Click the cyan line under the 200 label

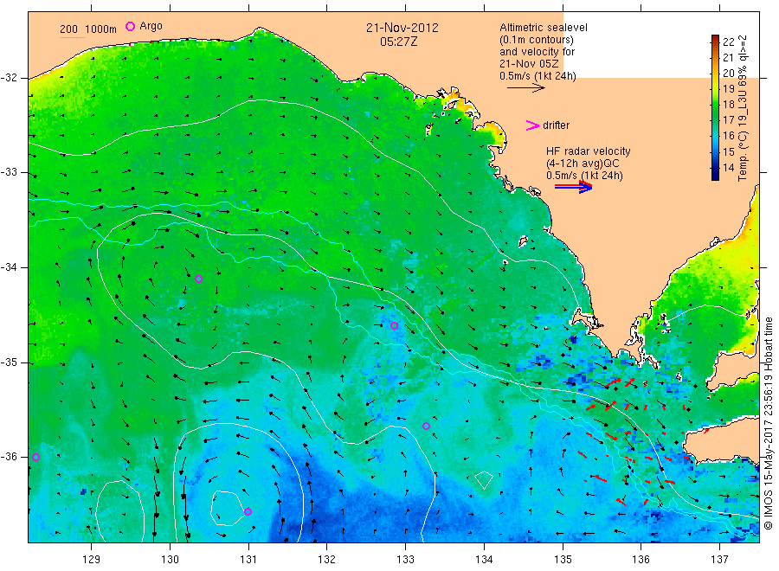pos(72,37)
